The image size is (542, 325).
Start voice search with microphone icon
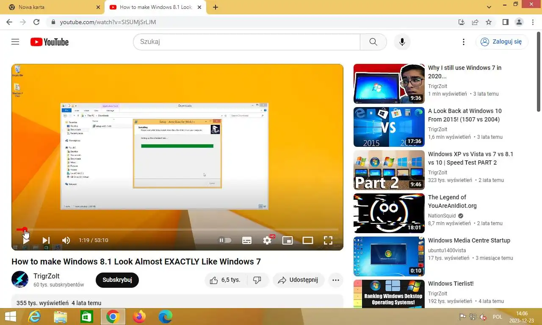coord(402,42)
